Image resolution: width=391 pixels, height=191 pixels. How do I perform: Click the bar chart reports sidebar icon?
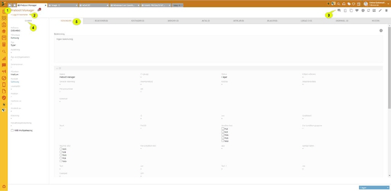pos(4,58)
